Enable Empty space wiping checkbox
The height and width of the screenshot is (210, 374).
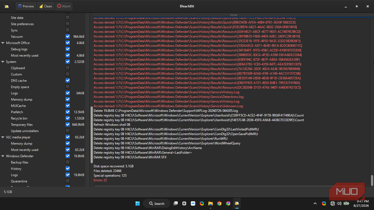click(x=68, y=87)
